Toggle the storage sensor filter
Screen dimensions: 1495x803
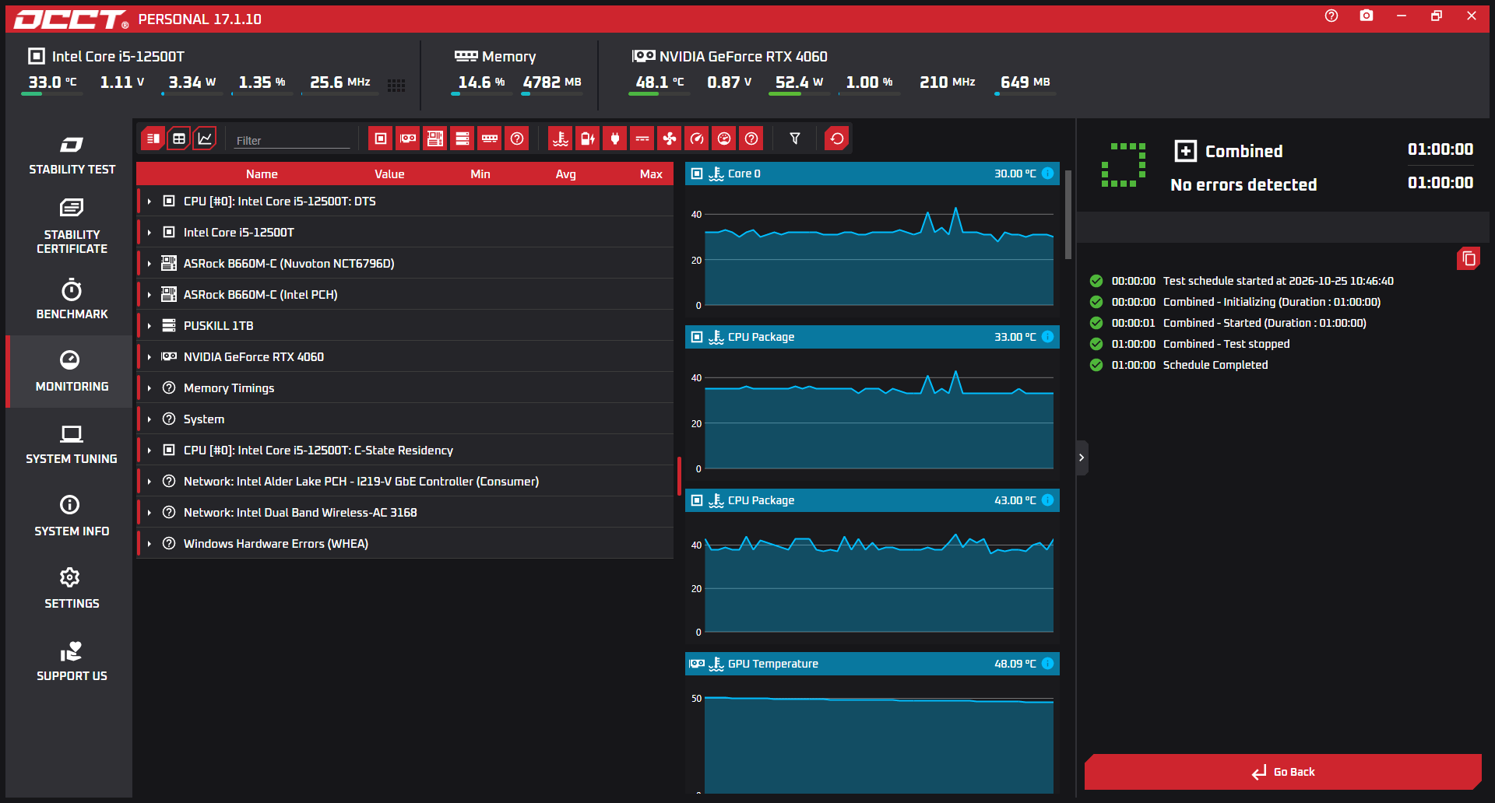463,139
